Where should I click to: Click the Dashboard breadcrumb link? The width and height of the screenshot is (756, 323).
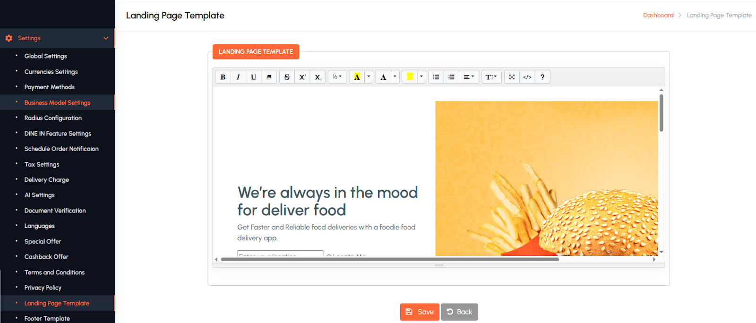coord(658,15)
